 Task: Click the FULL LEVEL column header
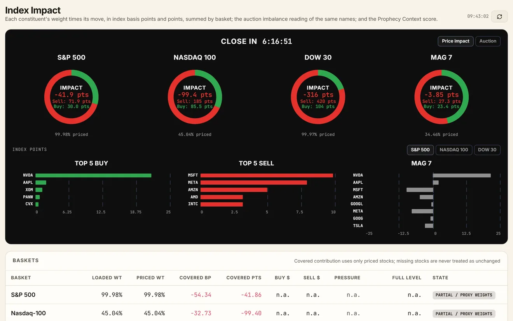[407, 278]
